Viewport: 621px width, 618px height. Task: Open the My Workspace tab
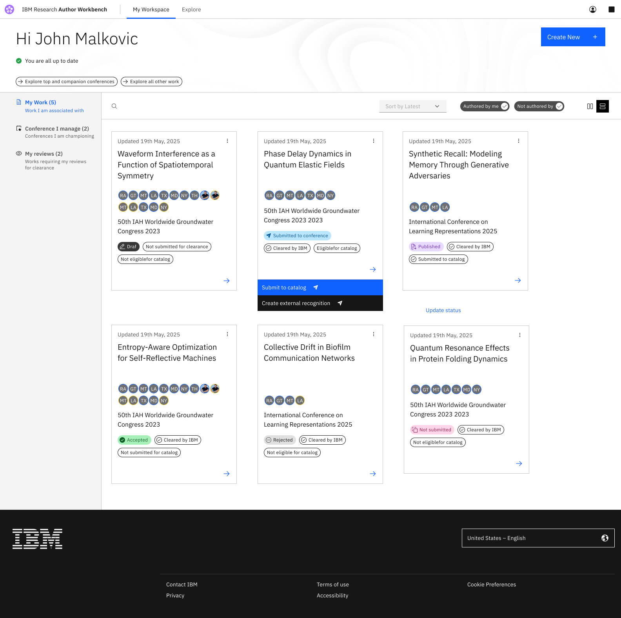pos(151,9)
